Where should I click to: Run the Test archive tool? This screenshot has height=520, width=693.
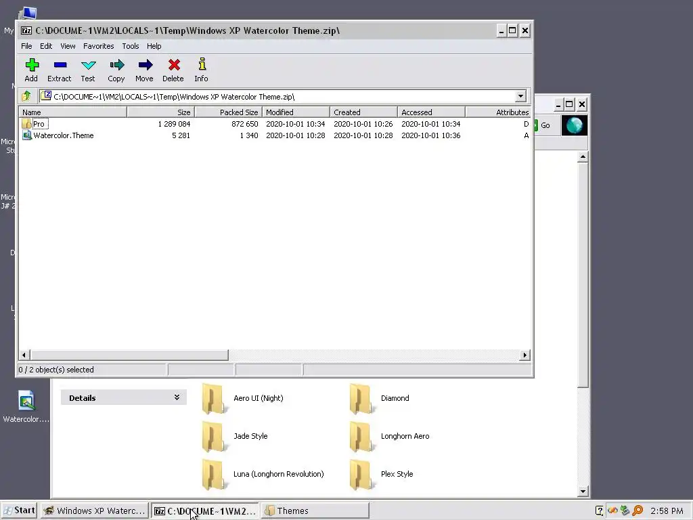89,65
